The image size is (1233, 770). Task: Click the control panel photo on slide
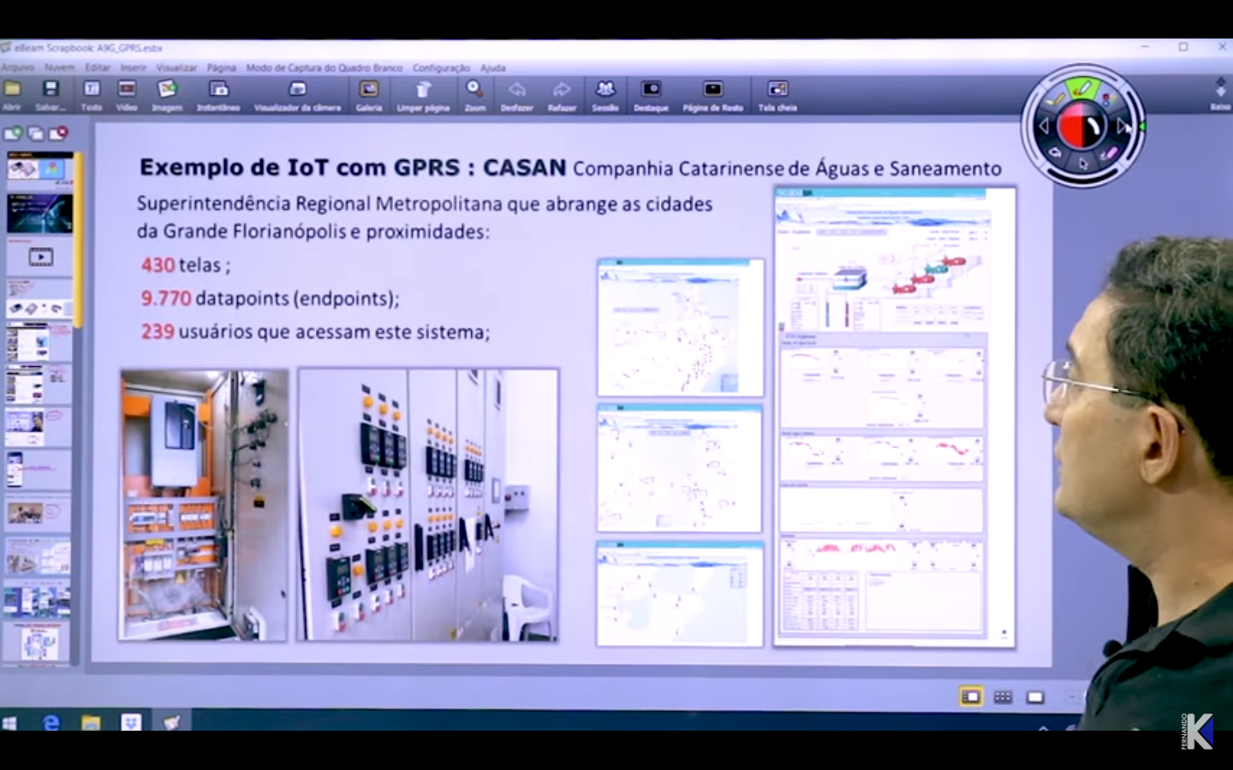click(x=428, y=506)
